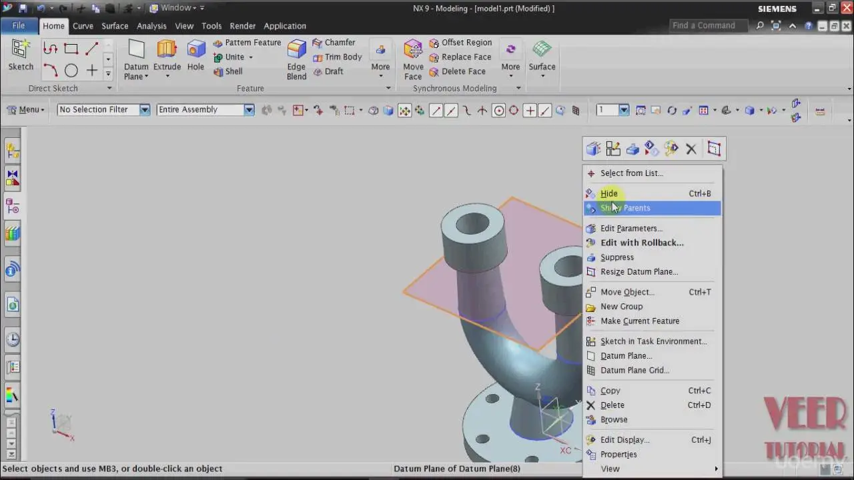Toggle the Point on Curve snap option
This screenshot has height=480, width=854.
coord(545,111)
